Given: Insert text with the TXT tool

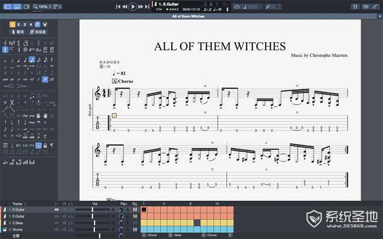Looking at the screenshot, I should click(x=32, y=145).
